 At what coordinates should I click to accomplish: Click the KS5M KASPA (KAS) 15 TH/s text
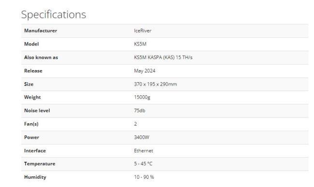pos(163,58)
